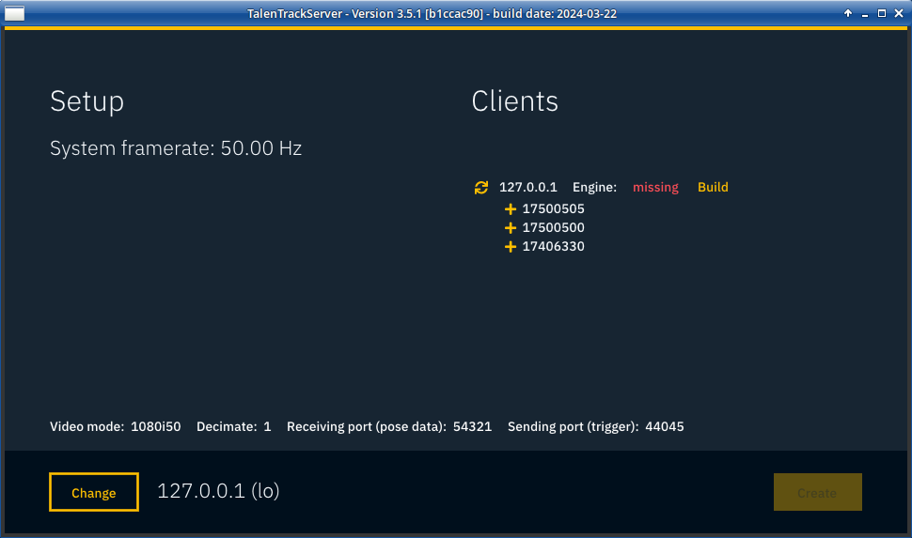Select camera entry 17406330
Image resolution: width=912 pixels, height=538 pixels.
pyautogui.click(x=553, y=247)
